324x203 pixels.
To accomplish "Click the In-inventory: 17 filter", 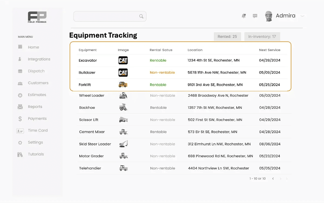I will tap(262, 36).
